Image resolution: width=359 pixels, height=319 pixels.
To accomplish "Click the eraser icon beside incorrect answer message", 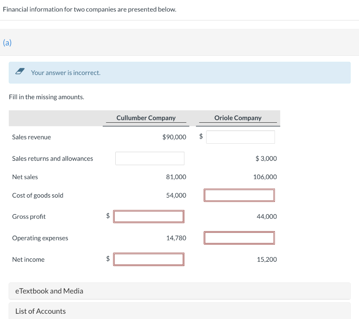I will point(20,73).
